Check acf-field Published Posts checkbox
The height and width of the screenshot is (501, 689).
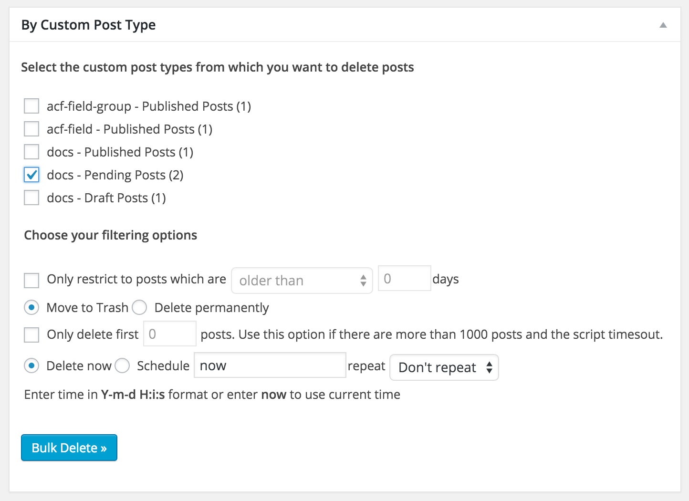pyautogui.click(x=31, y=129)
